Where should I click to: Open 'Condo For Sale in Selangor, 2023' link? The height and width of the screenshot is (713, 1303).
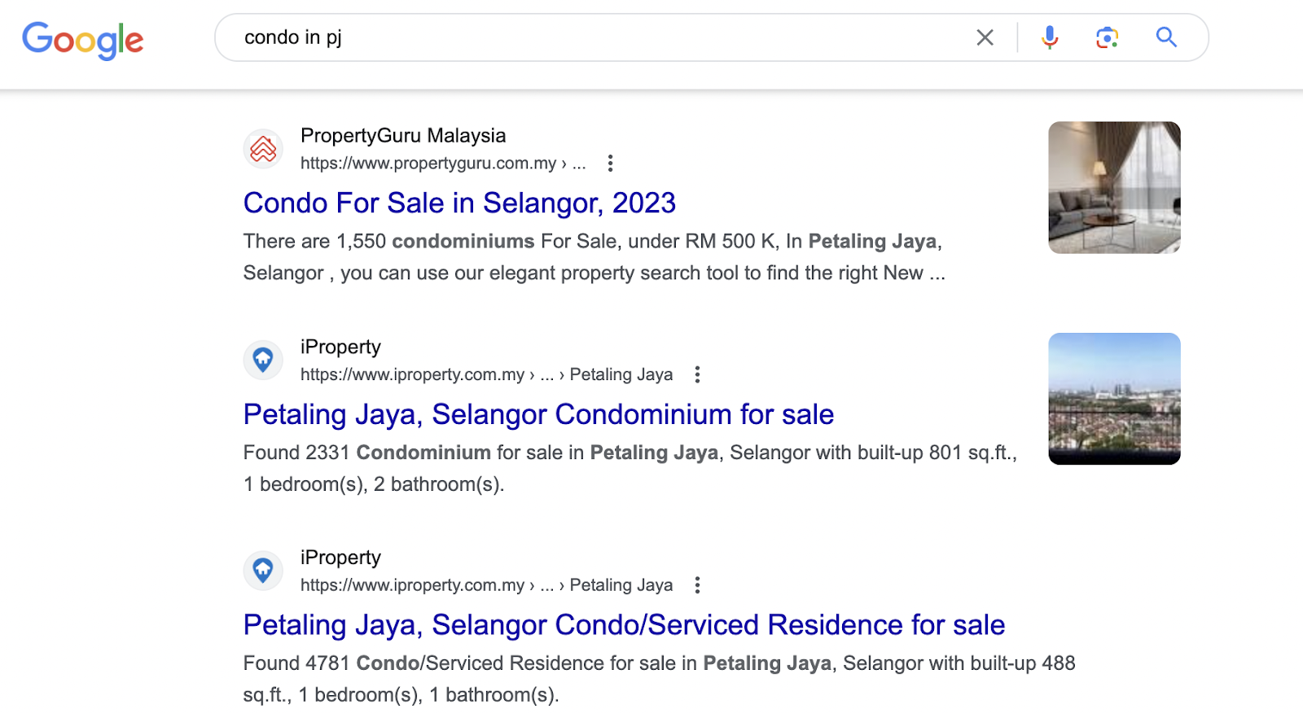[459, 203]
